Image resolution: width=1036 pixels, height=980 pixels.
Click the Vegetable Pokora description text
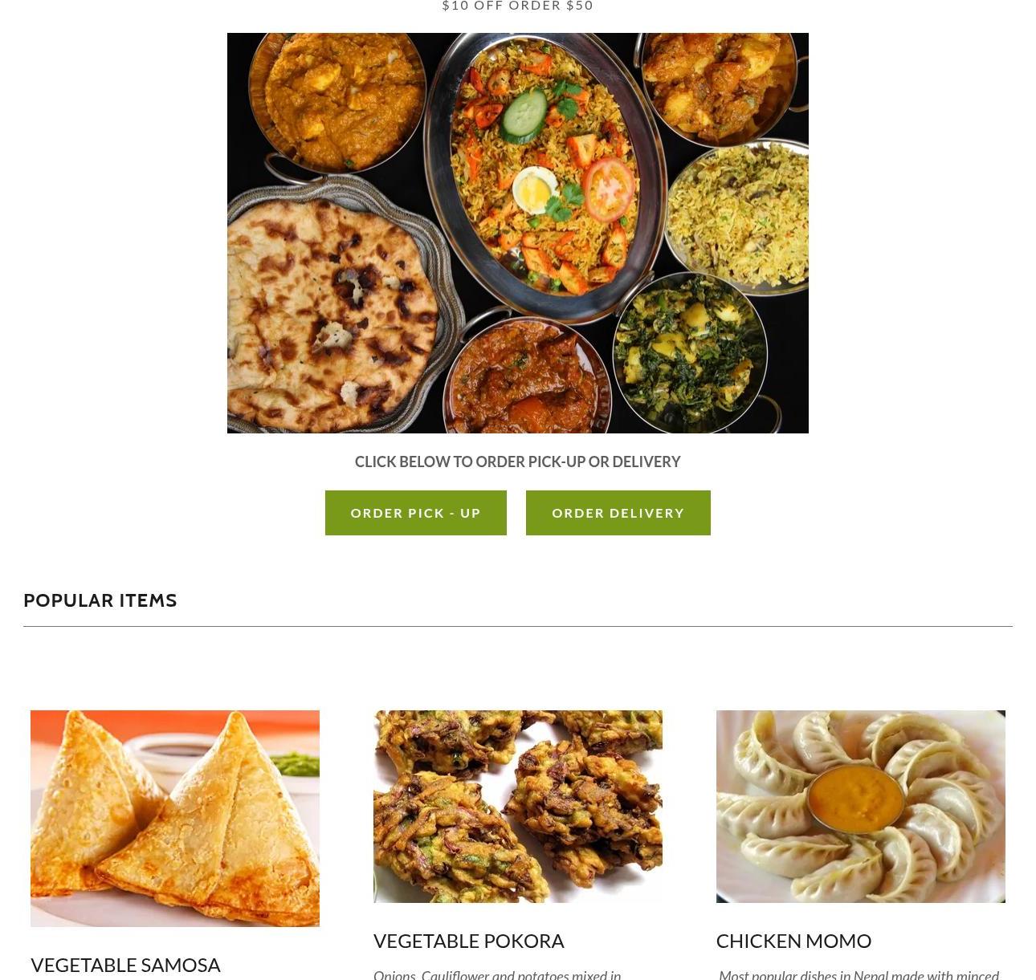coord(497,974)
